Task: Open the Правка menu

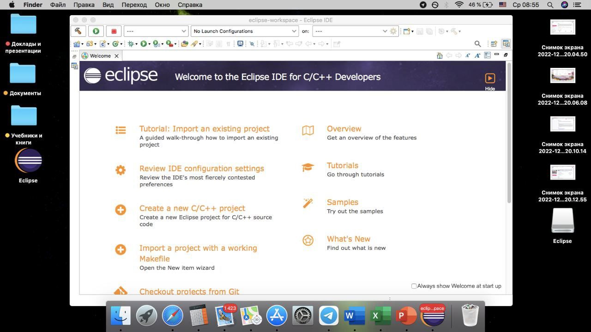Action: 84,5
